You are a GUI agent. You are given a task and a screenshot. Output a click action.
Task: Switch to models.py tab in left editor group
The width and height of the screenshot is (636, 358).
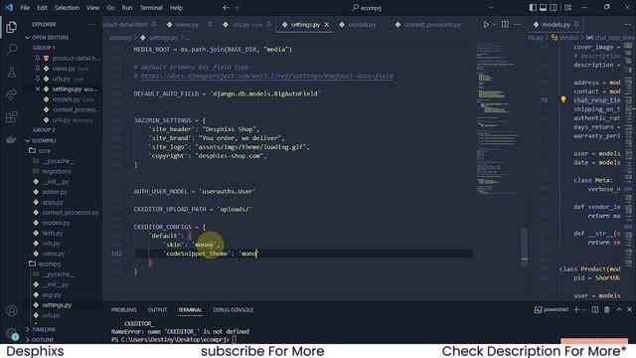pyautogui.click(x=362, y=25)
